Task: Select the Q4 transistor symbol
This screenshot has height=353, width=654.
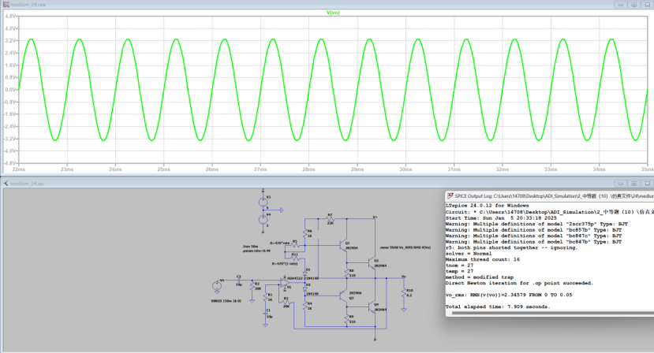Action: tap(372, 307)
